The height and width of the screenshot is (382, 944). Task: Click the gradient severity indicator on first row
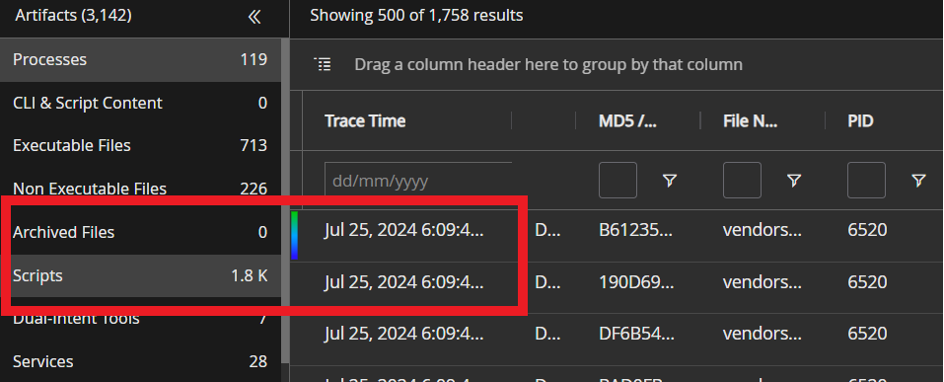[x=294, y=236]
